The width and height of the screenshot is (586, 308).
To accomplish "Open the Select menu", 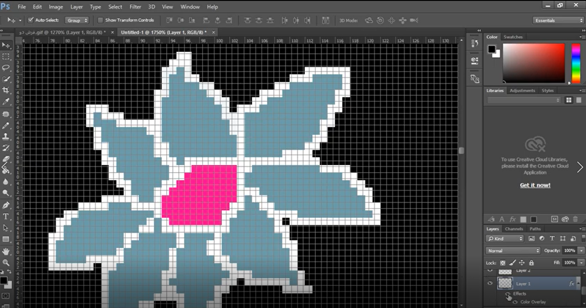I will click(x=115, y=7).
